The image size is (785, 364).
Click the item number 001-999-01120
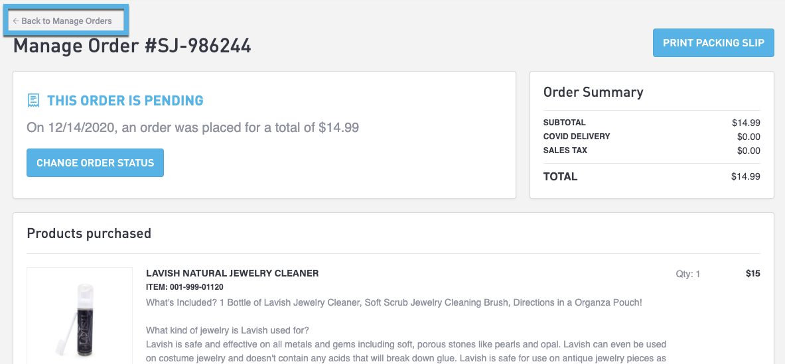pos(184,287)
